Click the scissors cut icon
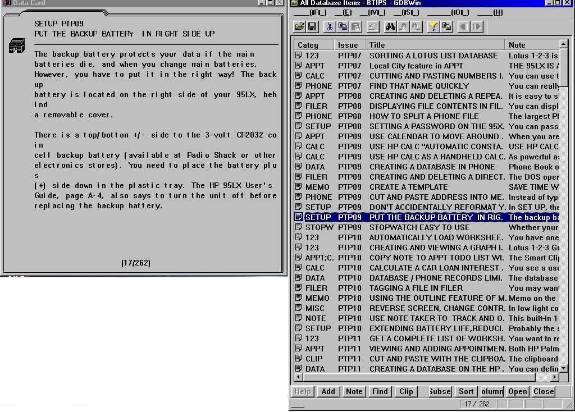This screenshot has width=575, height=412. [x=330, y=26]
